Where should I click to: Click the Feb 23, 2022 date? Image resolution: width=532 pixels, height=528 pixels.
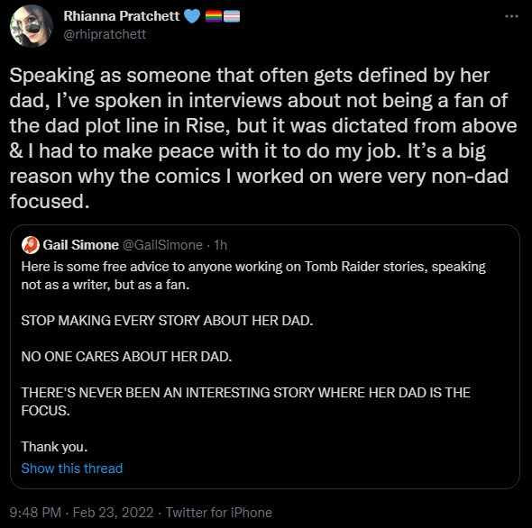[x=114, y=513]
